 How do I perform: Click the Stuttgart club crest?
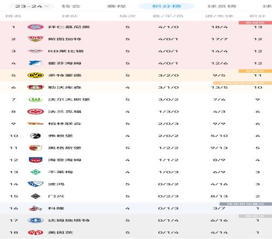pos(35,39)
